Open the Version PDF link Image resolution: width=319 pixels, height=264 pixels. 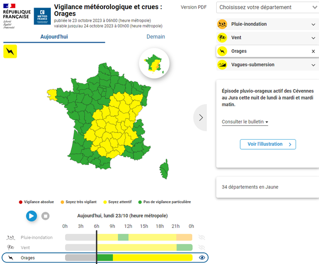(x=194, y=7)
